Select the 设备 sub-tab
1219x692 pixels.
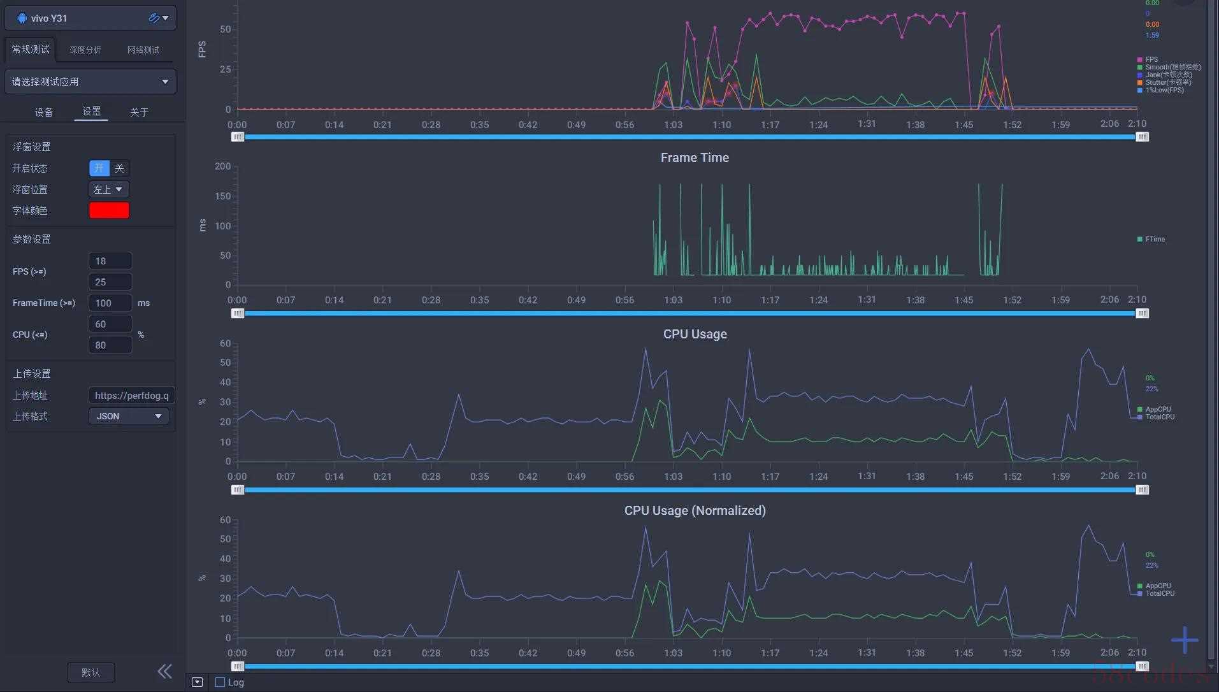tap(43, 112)
